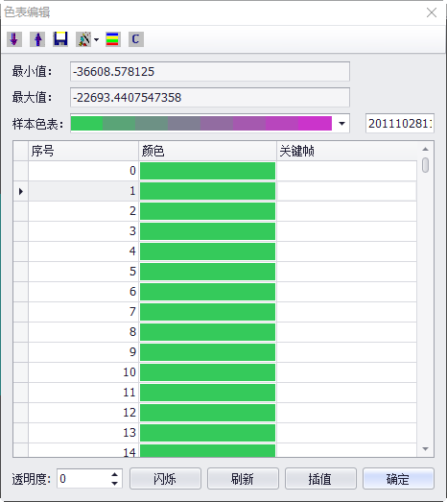The image size is (447, 502).
Task: Click the import down-arrow toolbar icon
Action: point(14,39)
